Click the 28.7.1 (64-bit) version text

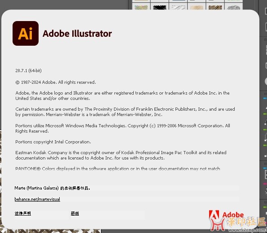[28, 70]
